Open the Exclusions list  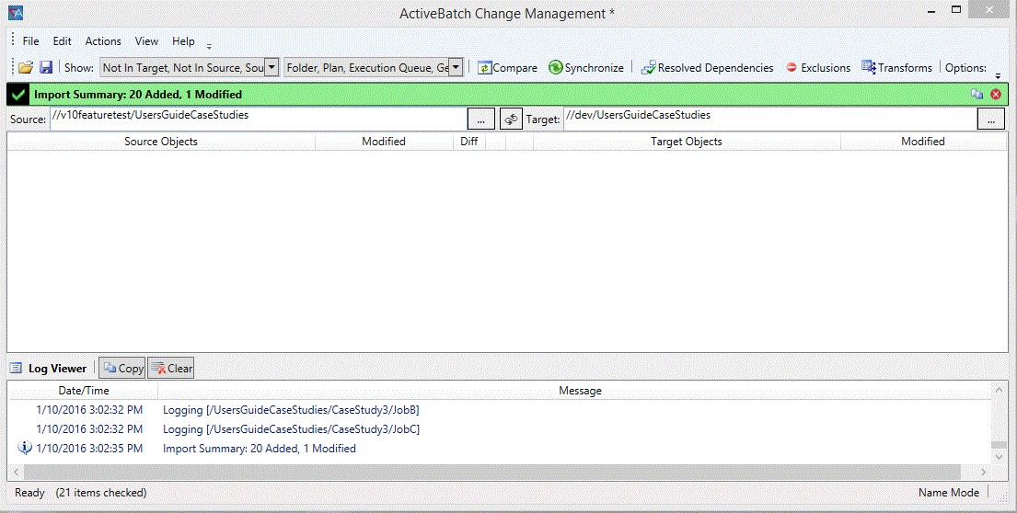click(818, 67)
